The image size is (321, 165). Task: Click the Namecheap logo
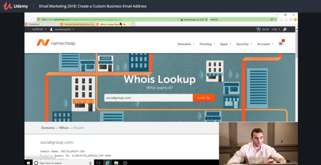tap(56, 43)
